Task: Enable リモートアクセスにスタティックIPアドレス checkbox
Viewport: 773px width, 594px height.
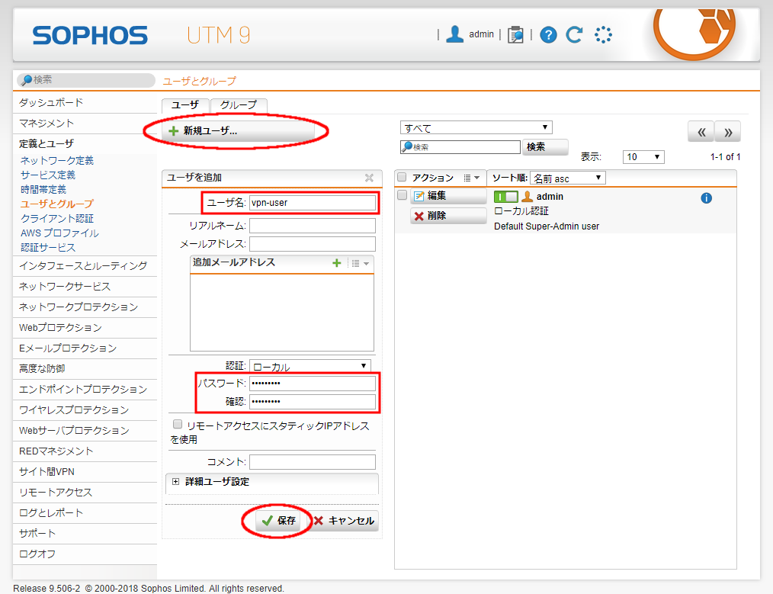Action: [178, 425]
